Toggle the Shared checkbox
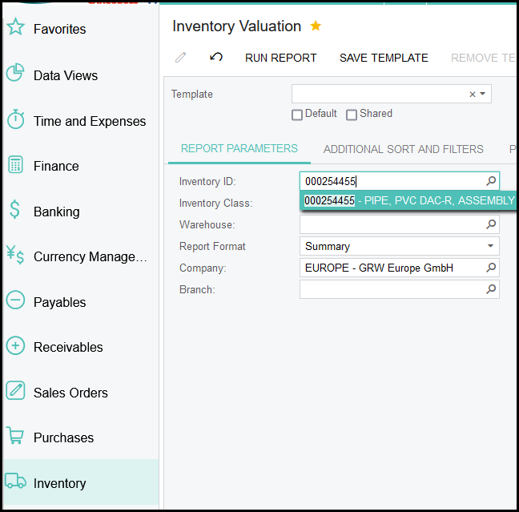Image resolution: width=519 pixels, height=512 pixels. (x=352, y=115)
